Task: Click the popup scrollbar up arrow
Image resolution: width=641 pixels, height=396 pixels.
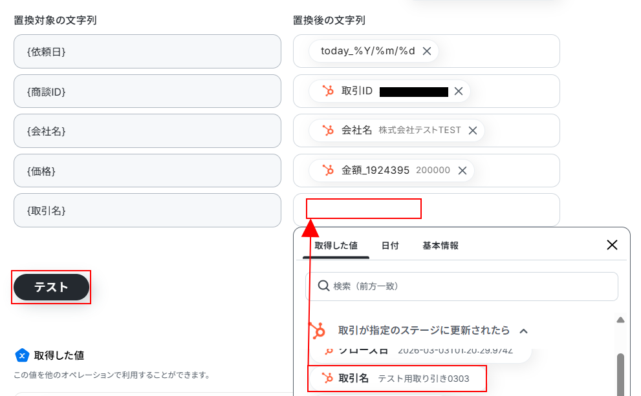Action: (620, 320)
